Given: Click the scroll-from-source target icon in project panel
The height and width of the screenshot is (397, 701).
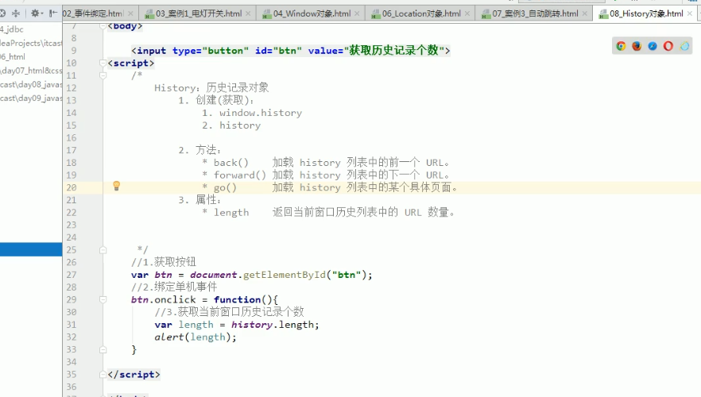Looking at the screenshot, I should (x=2, y=13).
